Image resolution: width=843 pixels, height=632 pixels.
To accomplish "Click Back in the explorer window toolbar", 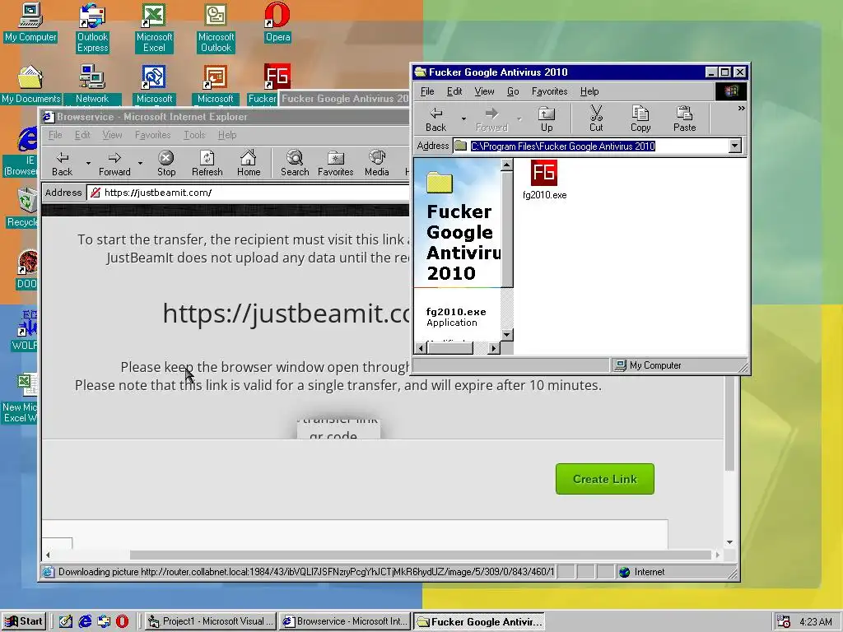I will 436,118.
